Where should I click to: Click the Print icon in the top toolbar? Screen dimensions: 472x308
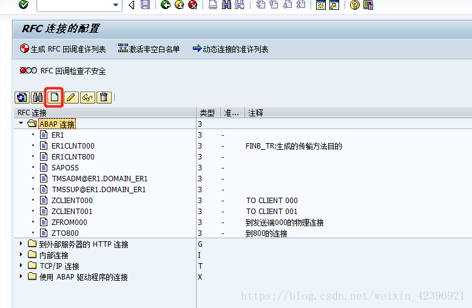click(x=213, y=4)
